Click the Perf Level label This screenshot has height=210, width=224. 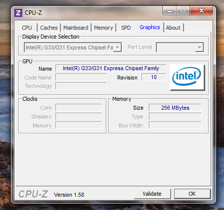pos(140,47)
